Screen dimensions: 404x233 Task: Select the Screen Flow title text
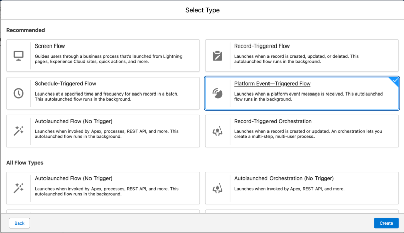(x=50, y=46)
